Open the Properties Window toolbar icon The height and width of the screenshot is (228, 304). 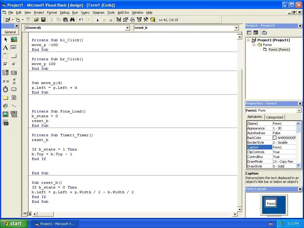(x=126, y=20)
